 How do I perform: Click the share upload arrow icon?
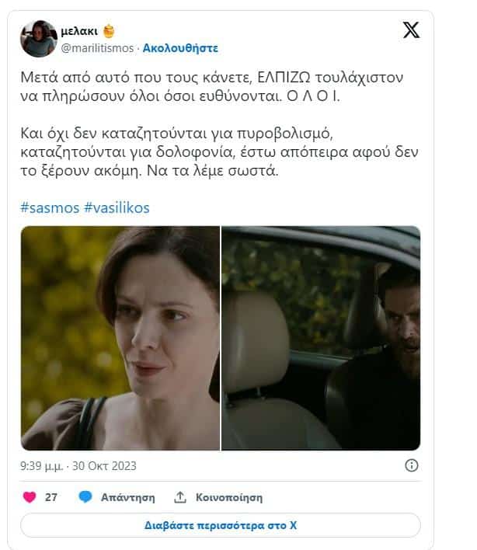pyautogui.click(x=180, y=497)
